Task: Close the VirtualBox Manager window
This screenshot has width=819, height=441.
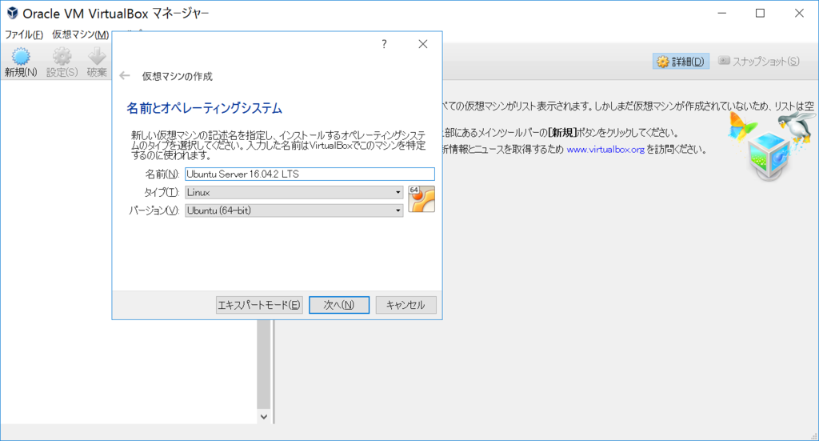Action: [x=799, y=13]
